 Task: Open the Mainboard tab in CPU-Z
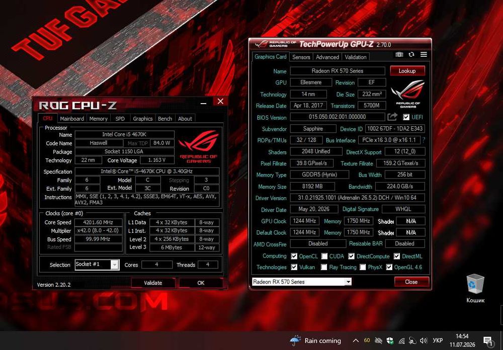click(x=72, y=119)
